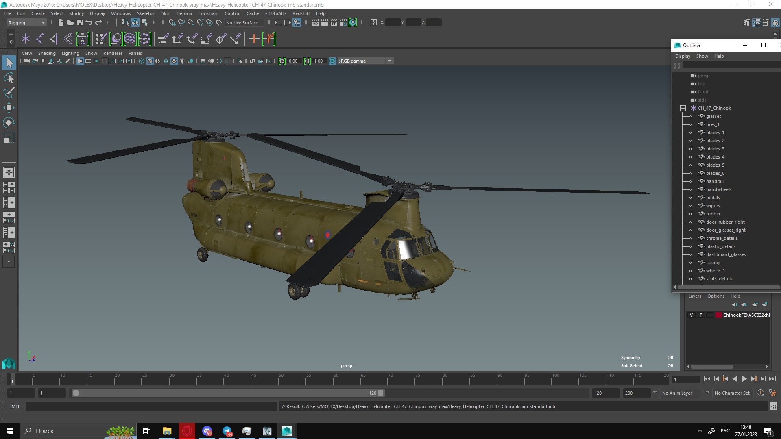Toggle viewport exposure control button
The width and height of the screenshot is (781, 439).
coord(282,61)
